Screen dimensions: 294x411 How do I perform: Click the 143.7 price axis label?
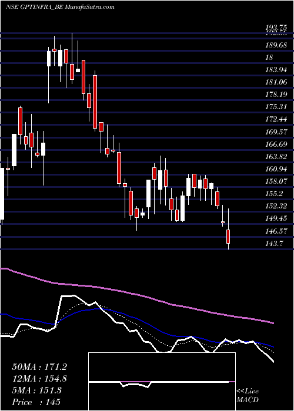click(x=275, y=244)
